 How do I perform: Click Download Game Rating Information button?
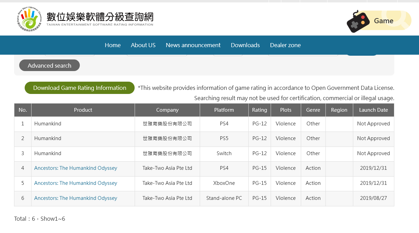(x=79, y=88)
